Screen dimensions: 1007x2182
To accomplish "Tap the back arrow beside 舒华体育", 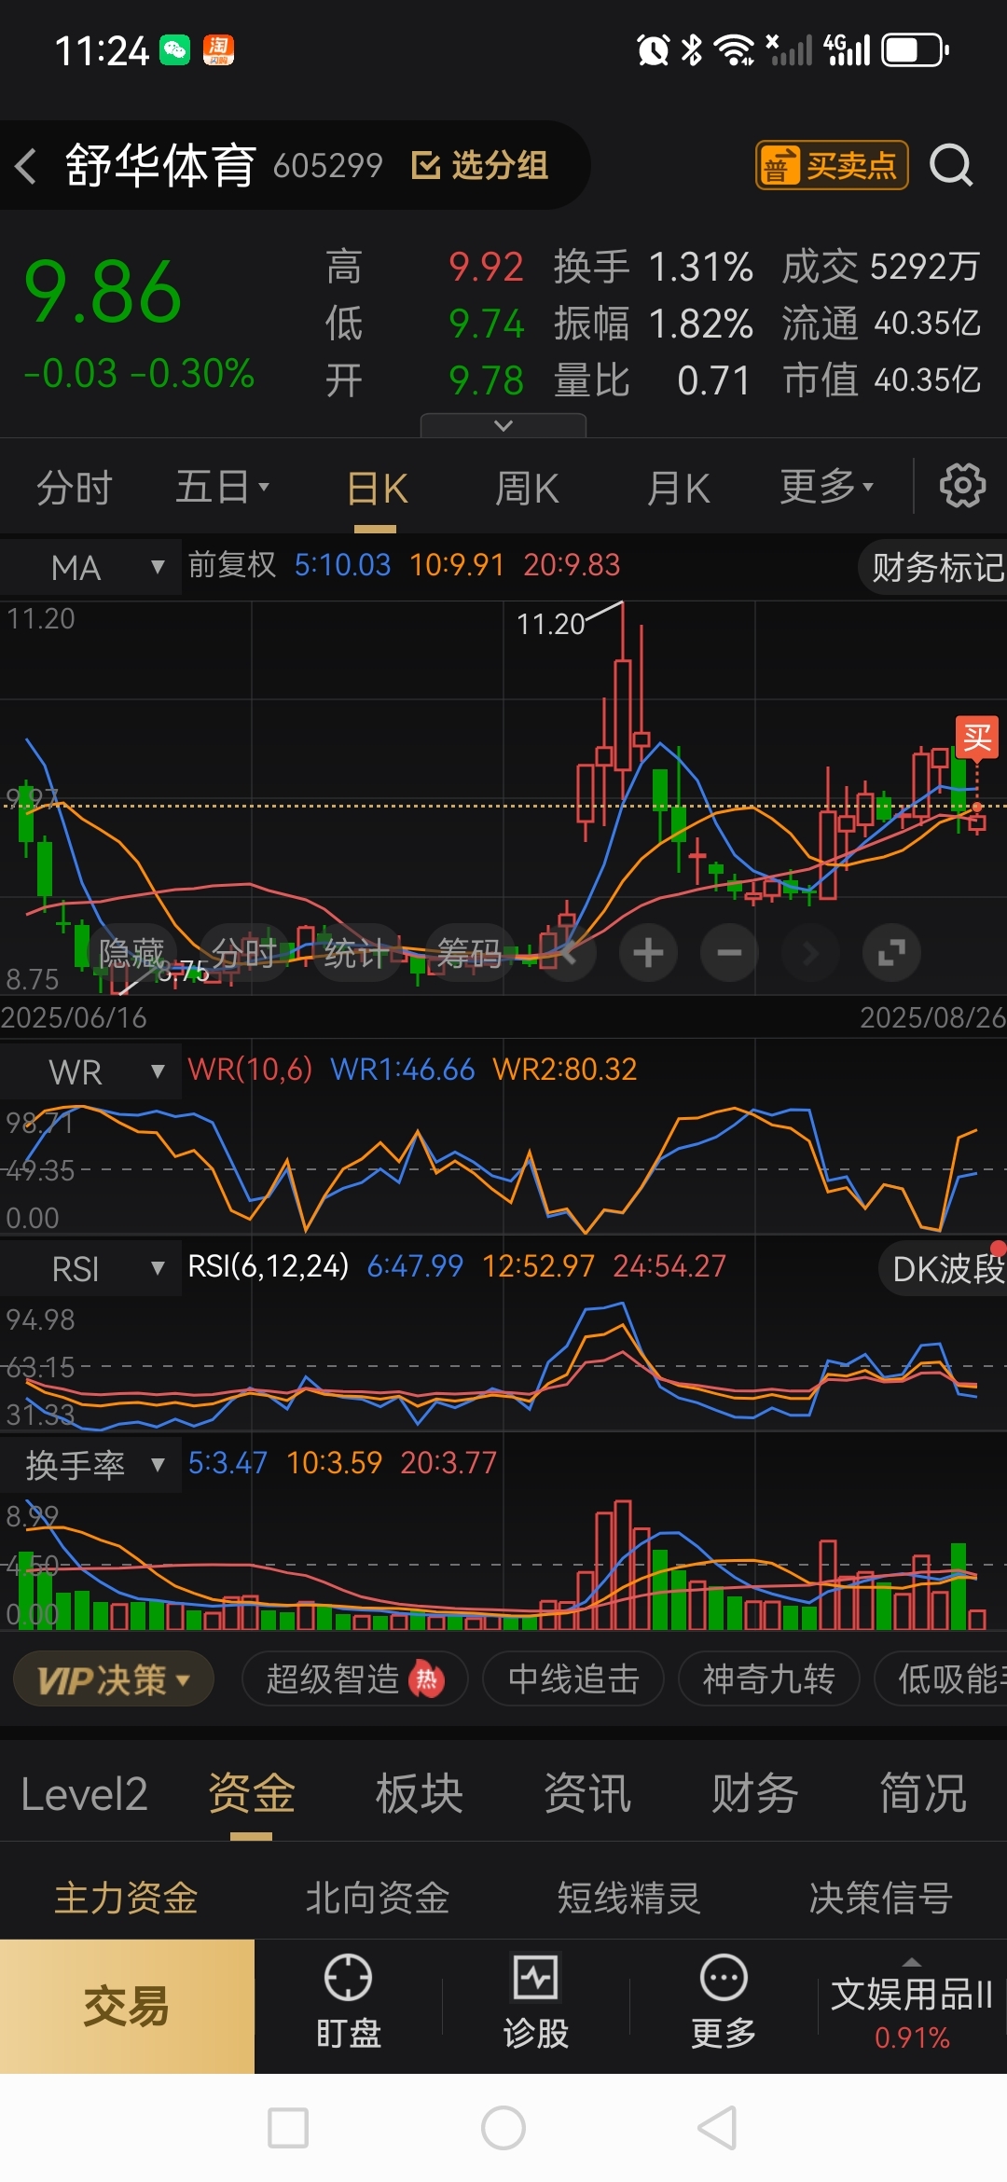I will (x=26, y=166).
